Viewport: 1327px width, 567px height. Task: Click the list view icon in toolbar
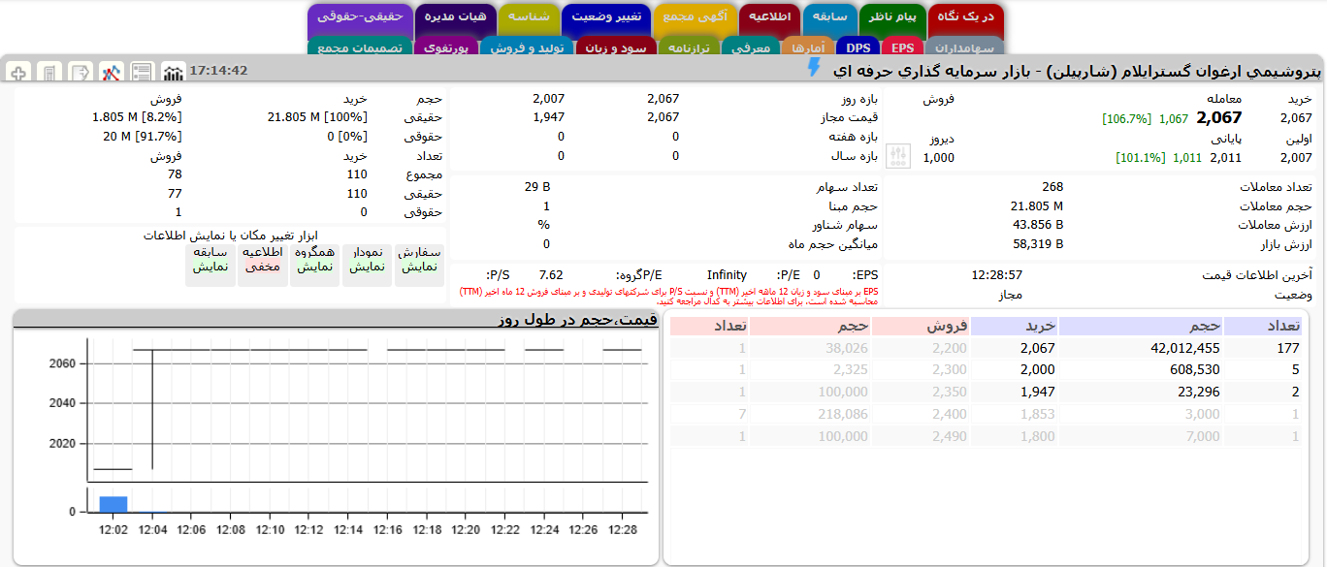143,73
